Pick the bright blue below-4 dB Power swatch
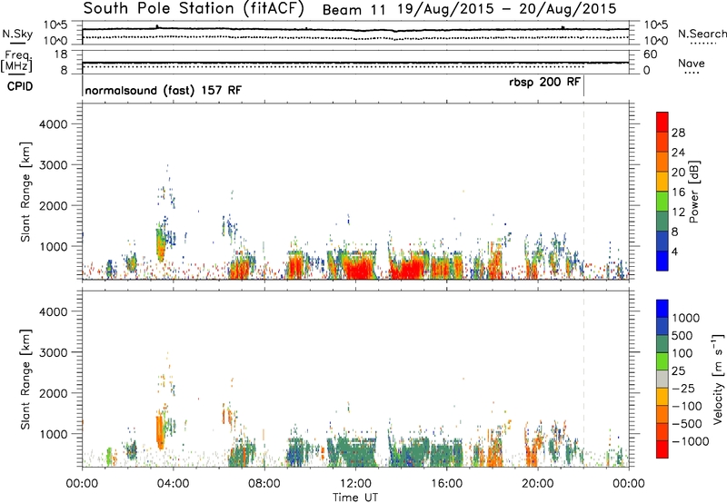The image size is (727, 503). click(662, 261)
